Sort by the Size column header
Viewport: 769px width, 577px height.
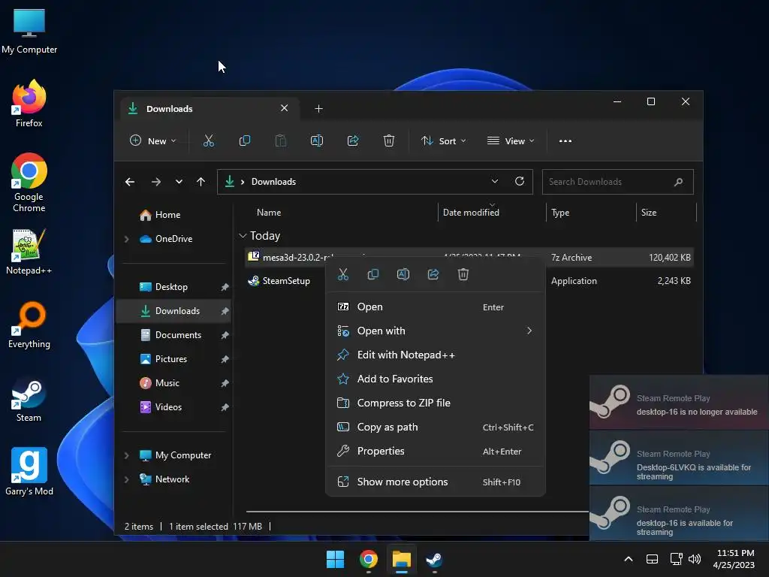(648, 213)
